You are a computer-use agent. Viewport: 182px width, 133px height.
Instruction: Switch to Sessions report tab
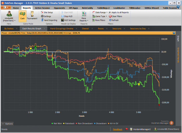tap(117, 29)
